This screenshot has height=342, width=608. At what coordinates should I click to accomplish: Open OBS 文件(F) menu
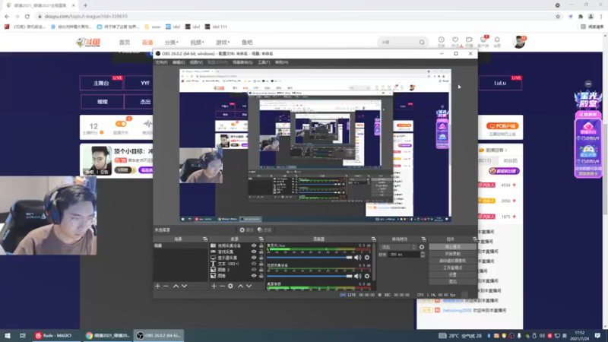coord(161,62)
